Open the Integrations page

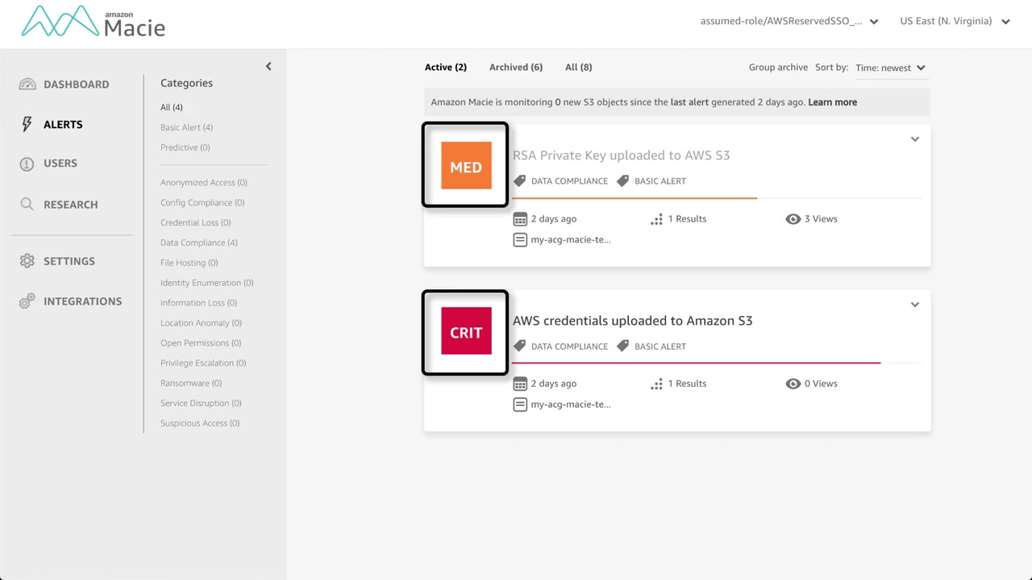coord(83,301)
